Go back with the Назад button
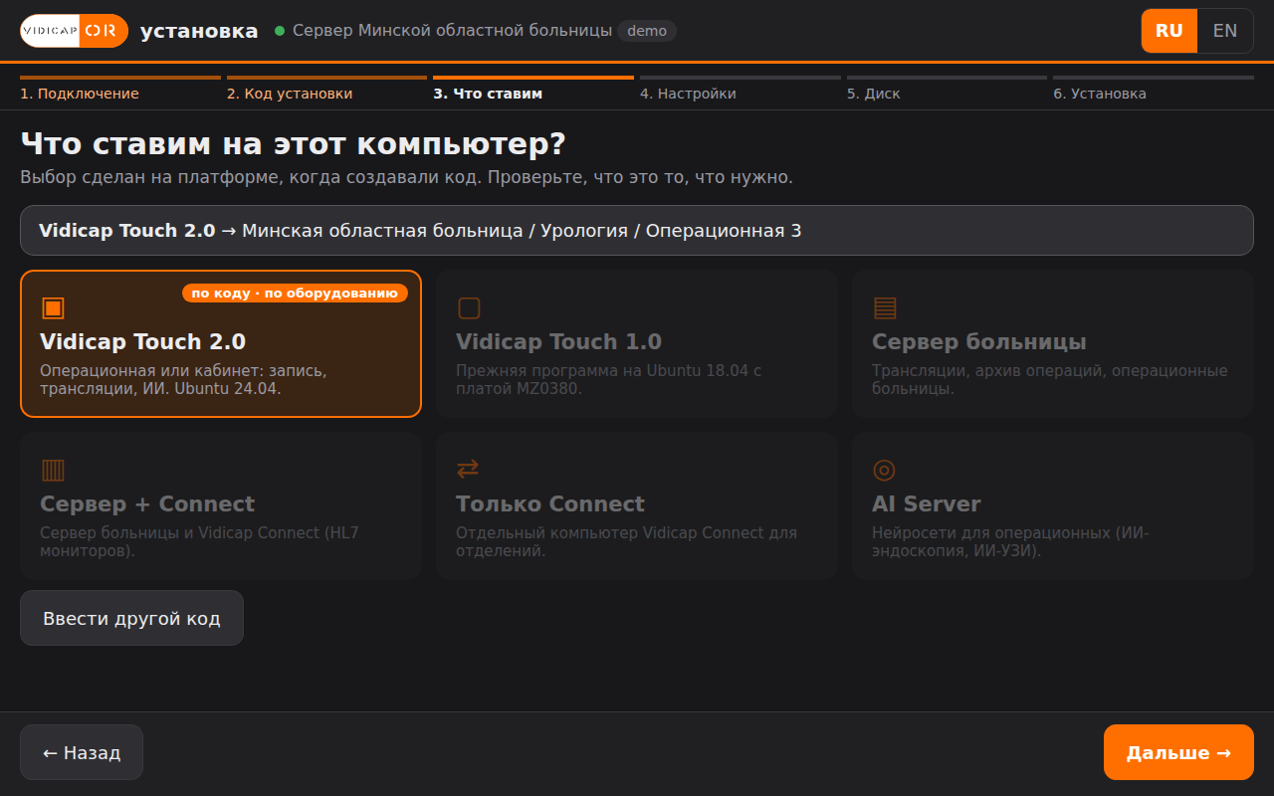Image resolution: width=1274 pixels, height=796 pixels. (x=82, y=752)
